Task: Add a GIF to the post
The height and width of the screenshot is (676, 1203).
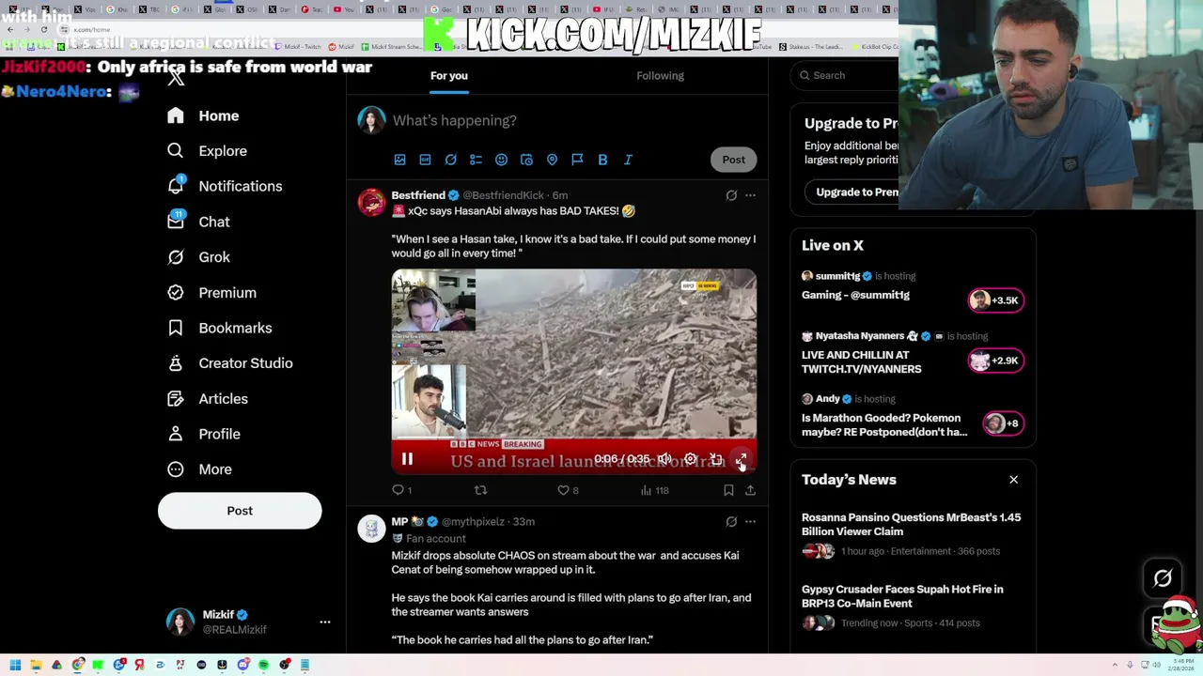Action: (425, 160)
